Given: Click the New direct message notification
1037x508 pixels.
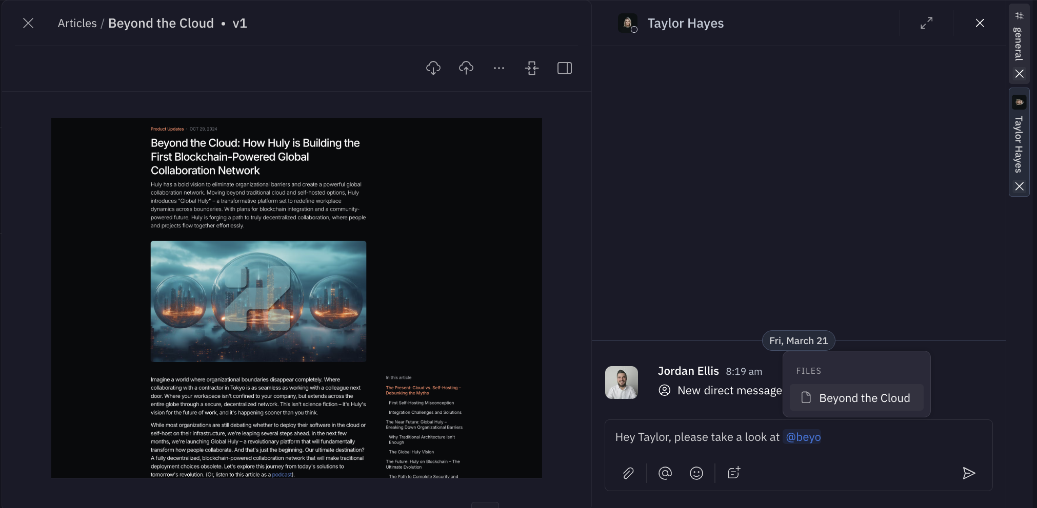Looking at the screenshot, I should tap(729, 390).
